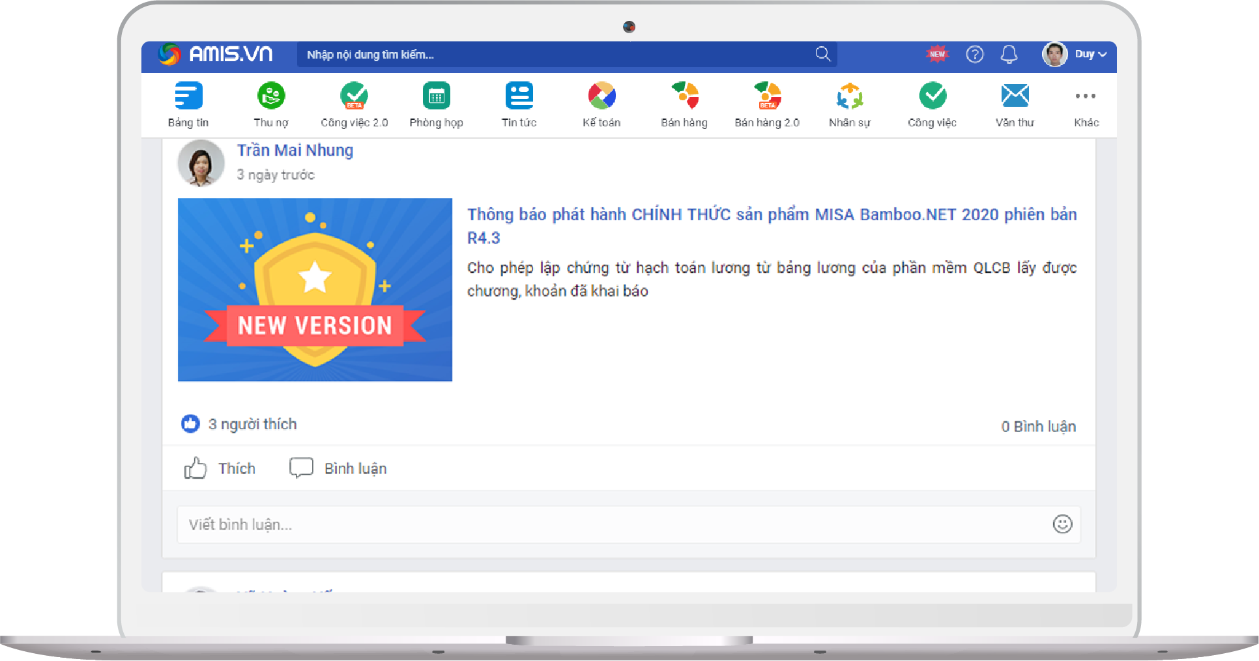
Task: Open the emoji picker smiley icon
Action: click(1062, 524)
